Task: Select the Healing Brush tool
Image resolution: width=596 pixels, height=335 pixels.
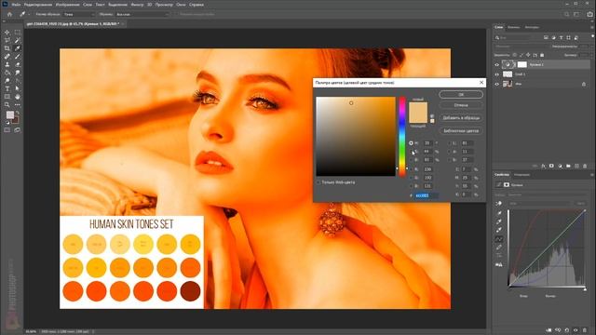Action: click(7, 56)
